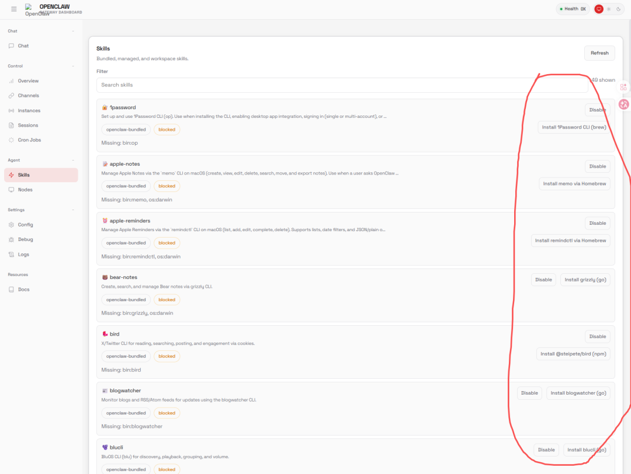This screenshot has width=631, height=474.
Task: Click the pink translate floating icon
Action: tap(623, 104)
